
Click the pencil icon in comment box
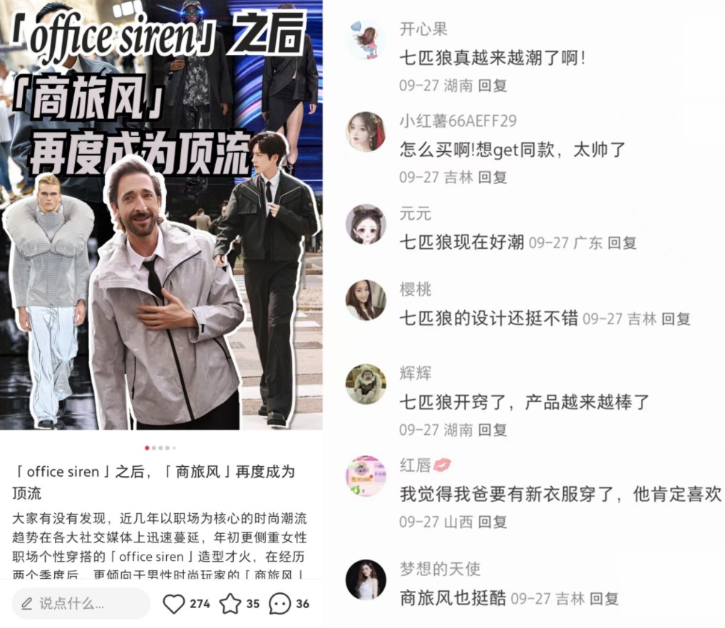point(27,604)
